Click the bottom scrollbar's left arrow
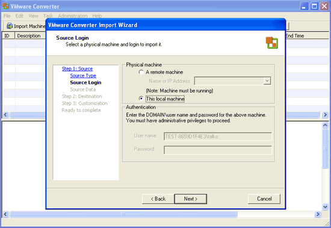Image resolution: width=331 pixels, height=228 pixels. (5, 214)
